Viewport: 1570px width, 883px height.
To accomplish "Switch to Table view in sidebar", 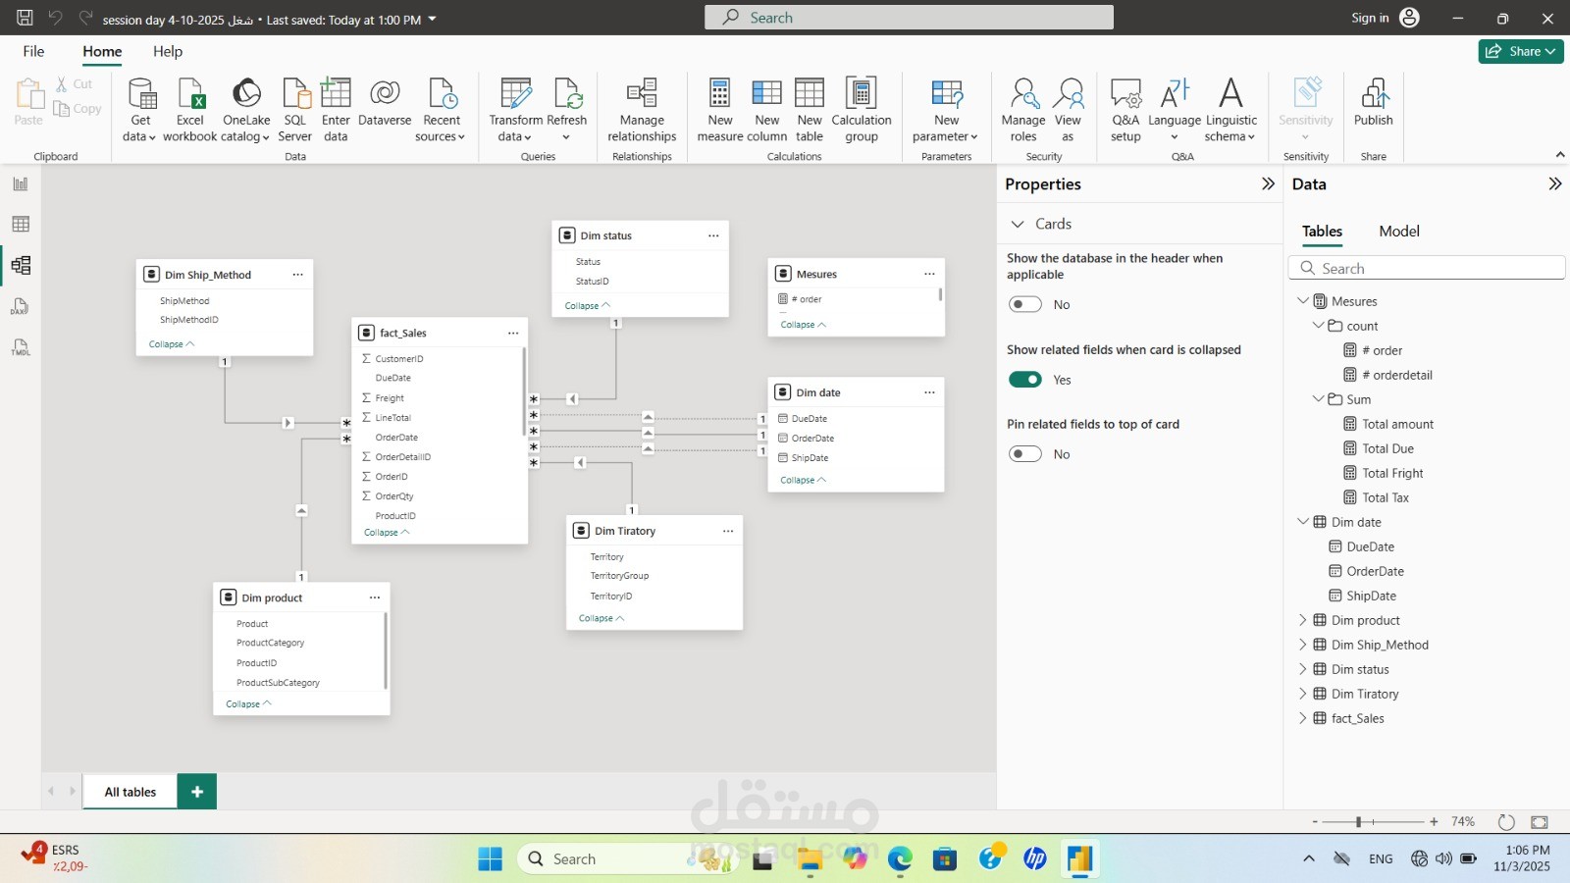I will point(21,225).
